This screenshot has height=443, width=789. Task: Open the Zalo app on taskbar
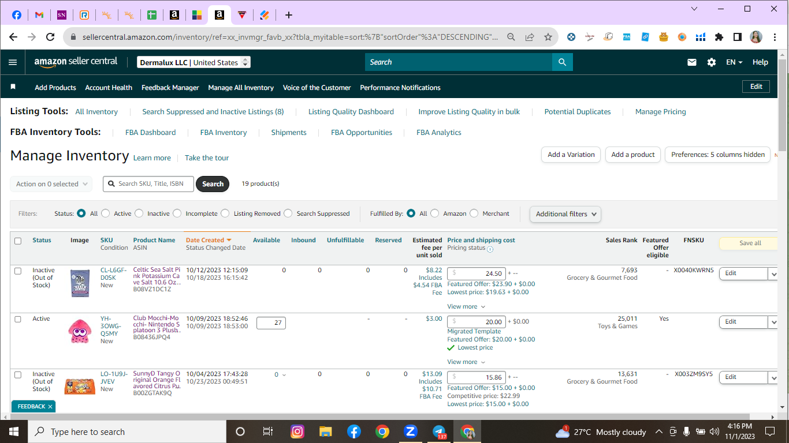(x=411, y=431)
